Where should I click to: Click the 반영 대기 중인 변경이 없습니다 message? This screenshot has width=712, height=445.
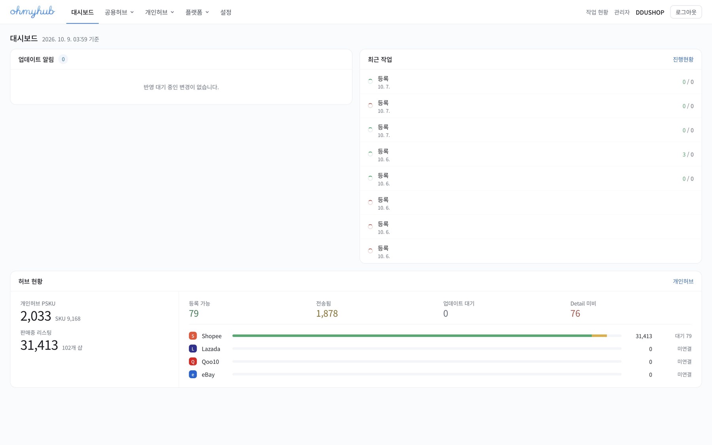pos(181,87)
